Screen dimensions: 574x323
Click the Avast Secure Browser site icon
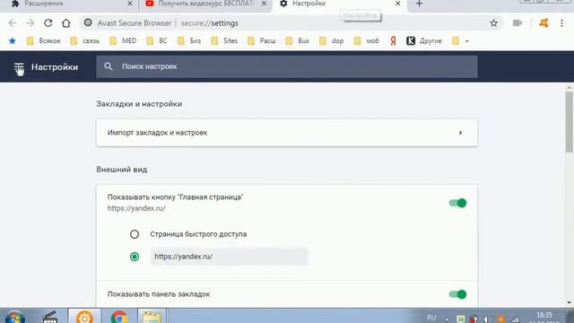tap(88, 22)
